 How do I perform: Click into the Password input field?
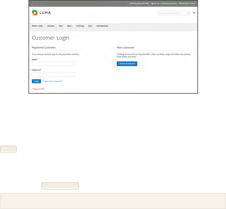pos(53,74)
